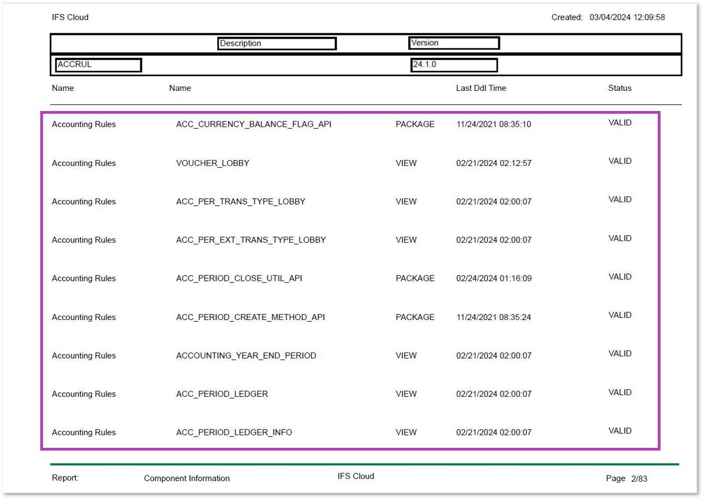Click the Component Information report title
This screenshot has width=703, height=499.
(x=187, y=478)
